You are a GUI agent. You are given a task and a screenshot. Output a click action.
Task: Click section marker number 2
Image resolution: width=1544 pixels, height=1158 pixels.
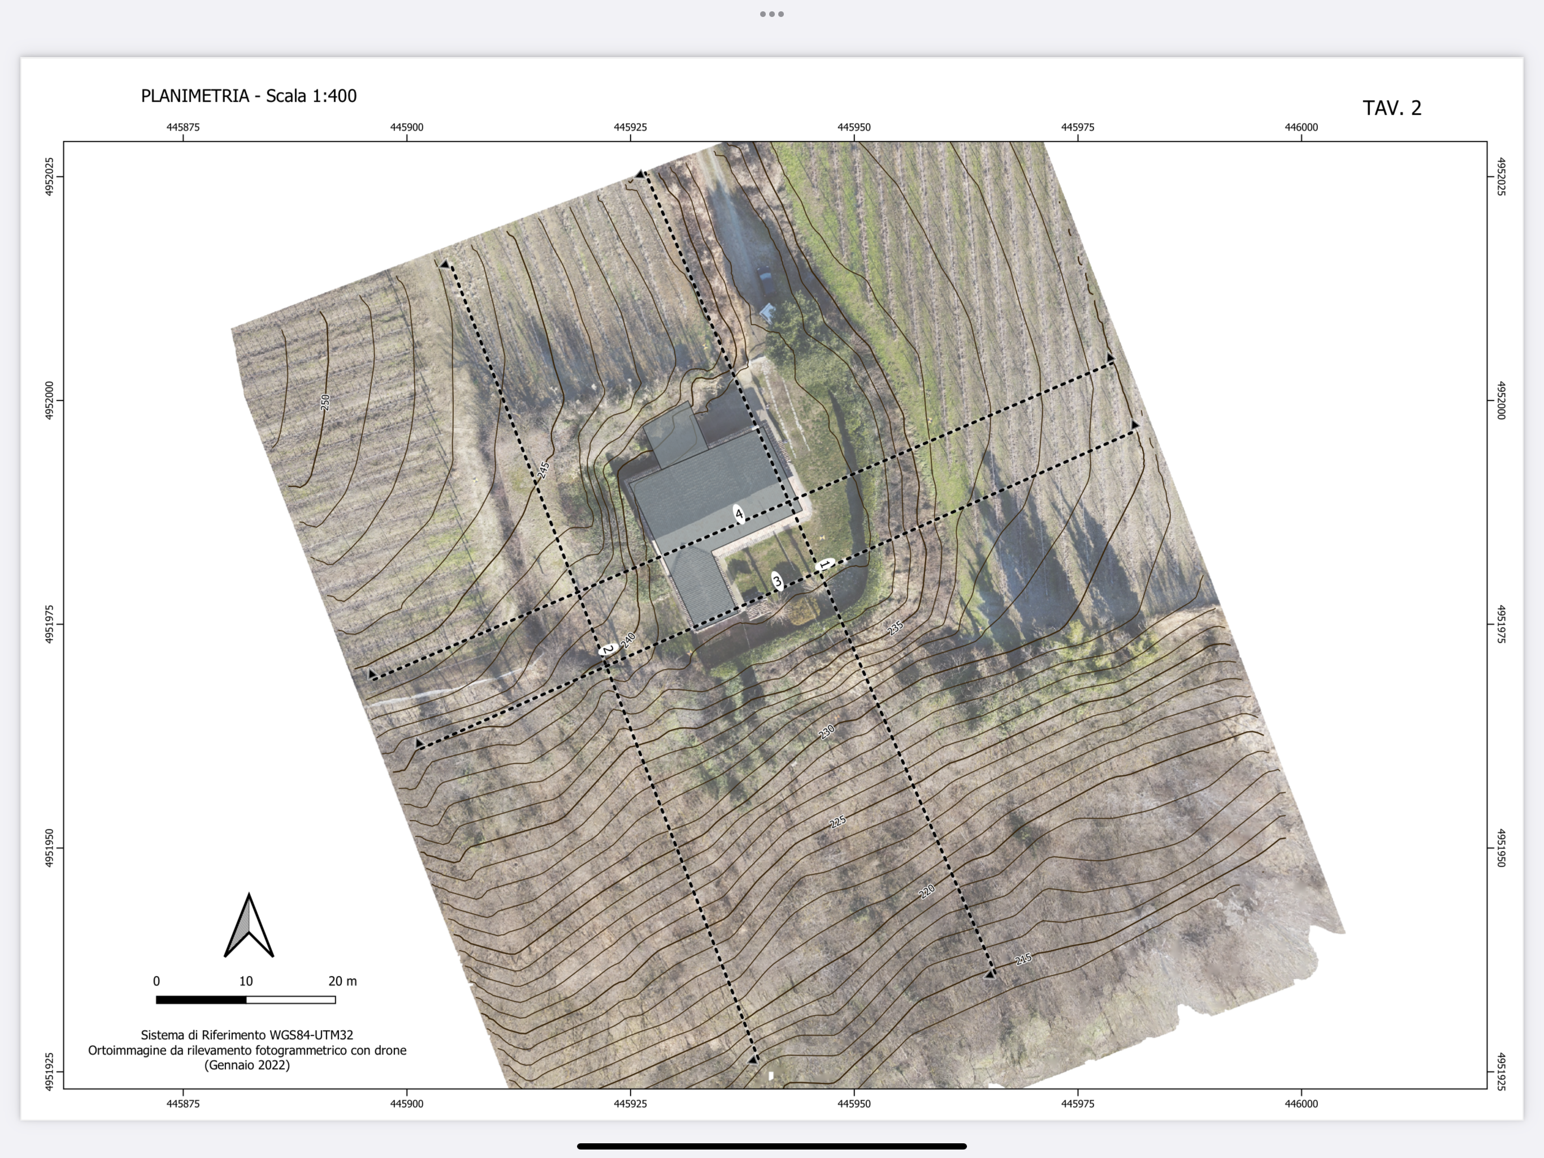tap(608, 650)
